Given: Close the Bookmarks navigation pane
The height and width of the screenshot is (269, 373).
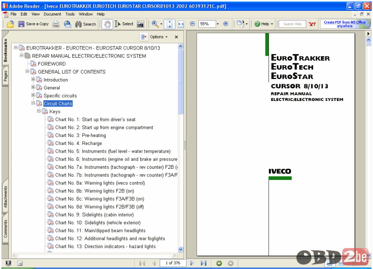Looking at the screenshot, I should [176, 37].
